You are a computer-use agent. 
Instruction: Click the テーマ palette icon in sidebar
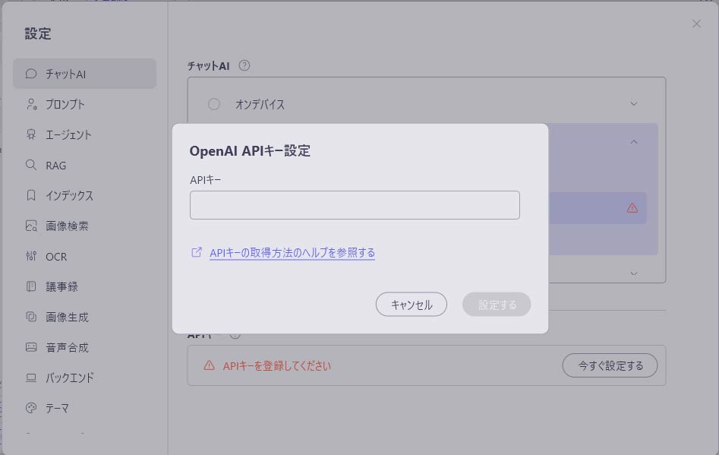pyautogui.click(x=30, y=408)
